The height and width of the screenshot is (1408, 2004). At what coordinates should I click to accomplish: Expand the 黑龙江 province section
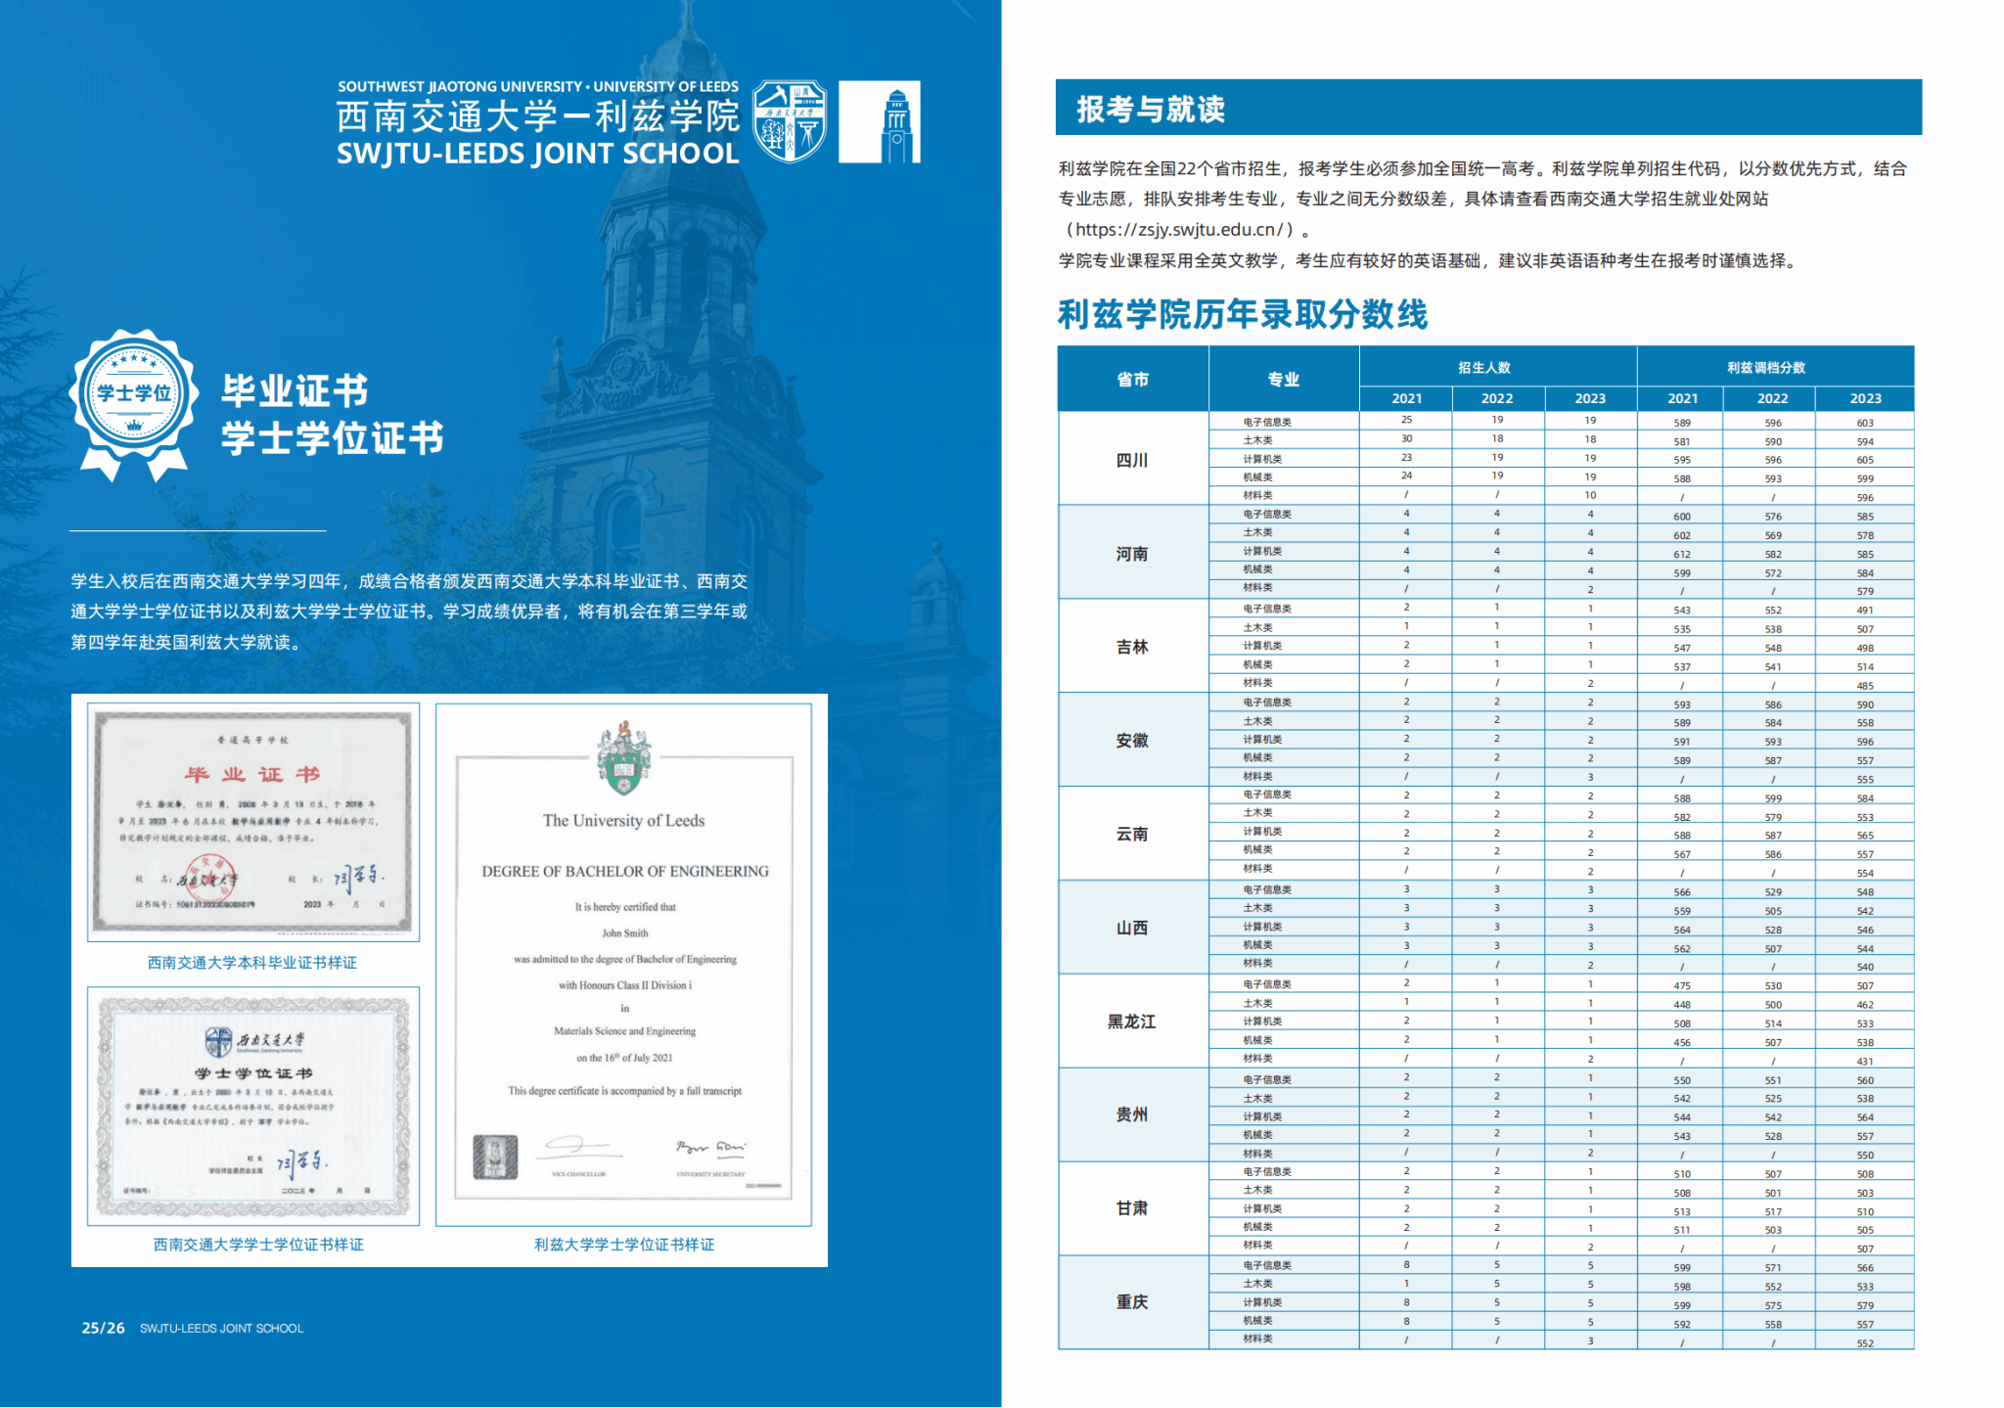[1131, 1021]
